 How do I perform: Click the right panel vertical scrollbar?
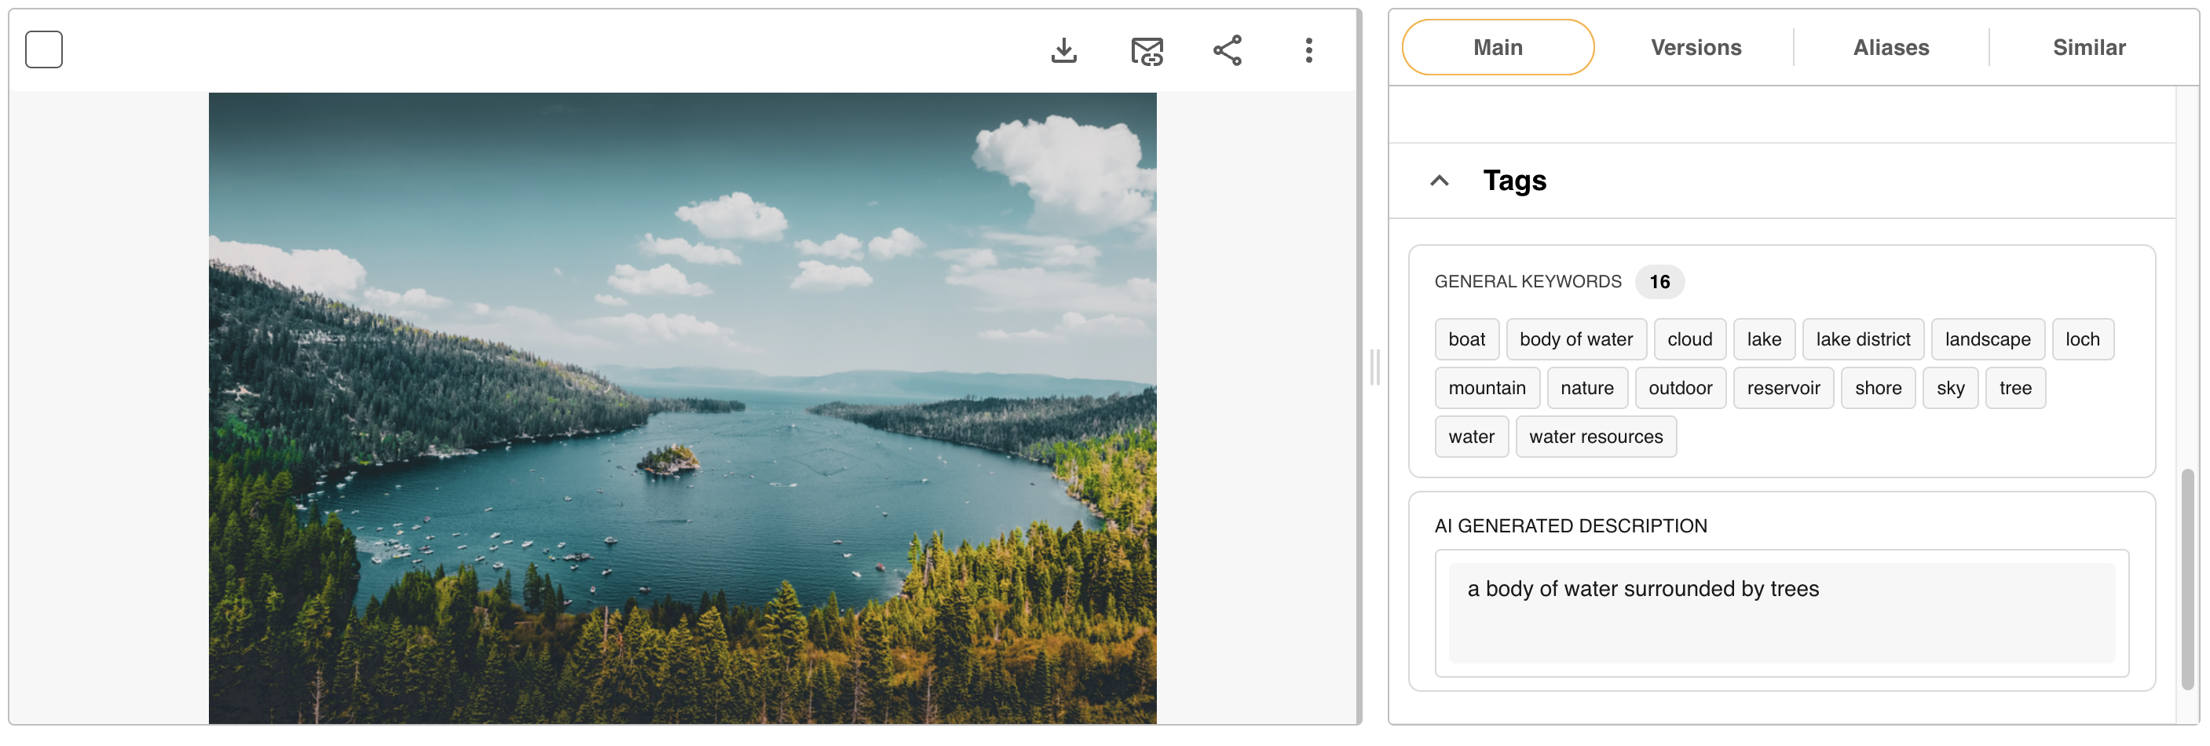click(x=2188, y=580)
